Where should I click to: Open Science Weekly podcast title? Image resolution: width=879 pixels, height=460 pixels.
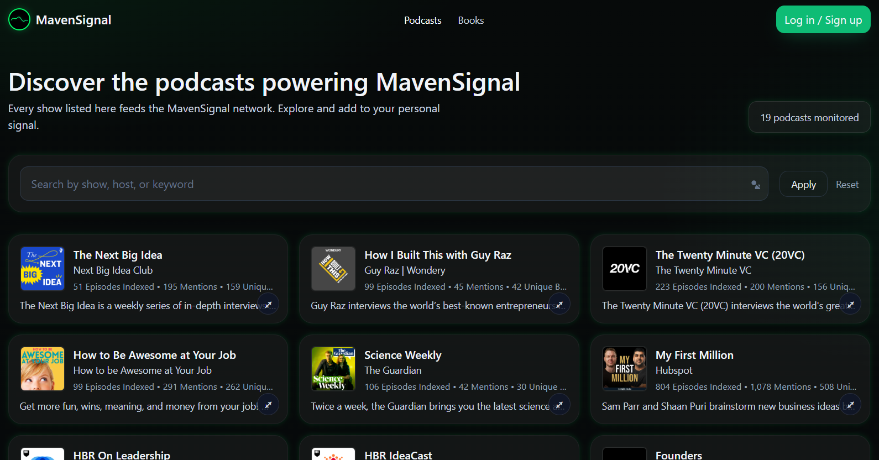coord(403,355)
